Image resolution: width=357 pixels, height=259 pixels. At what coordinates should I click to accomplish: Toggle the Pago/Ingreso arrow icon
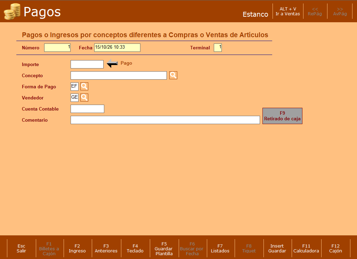112,63
